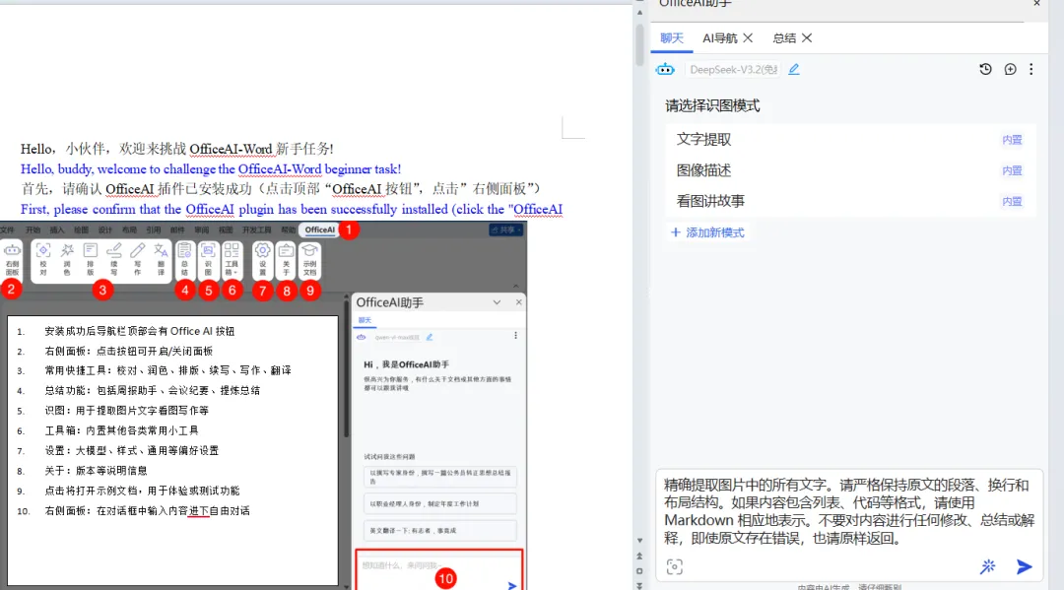Image resolution: width=1064 pixels, height=590 pixels.
Task: Select the 图像描述 recognition mode
Action: point(849,170)
